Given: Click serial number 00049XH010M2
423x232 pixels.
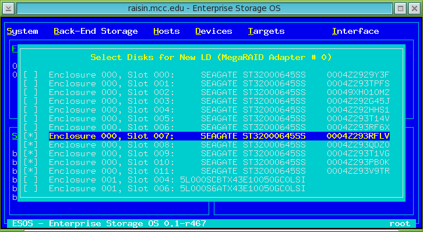Looking at the screenshot, I should click(358, 92).
